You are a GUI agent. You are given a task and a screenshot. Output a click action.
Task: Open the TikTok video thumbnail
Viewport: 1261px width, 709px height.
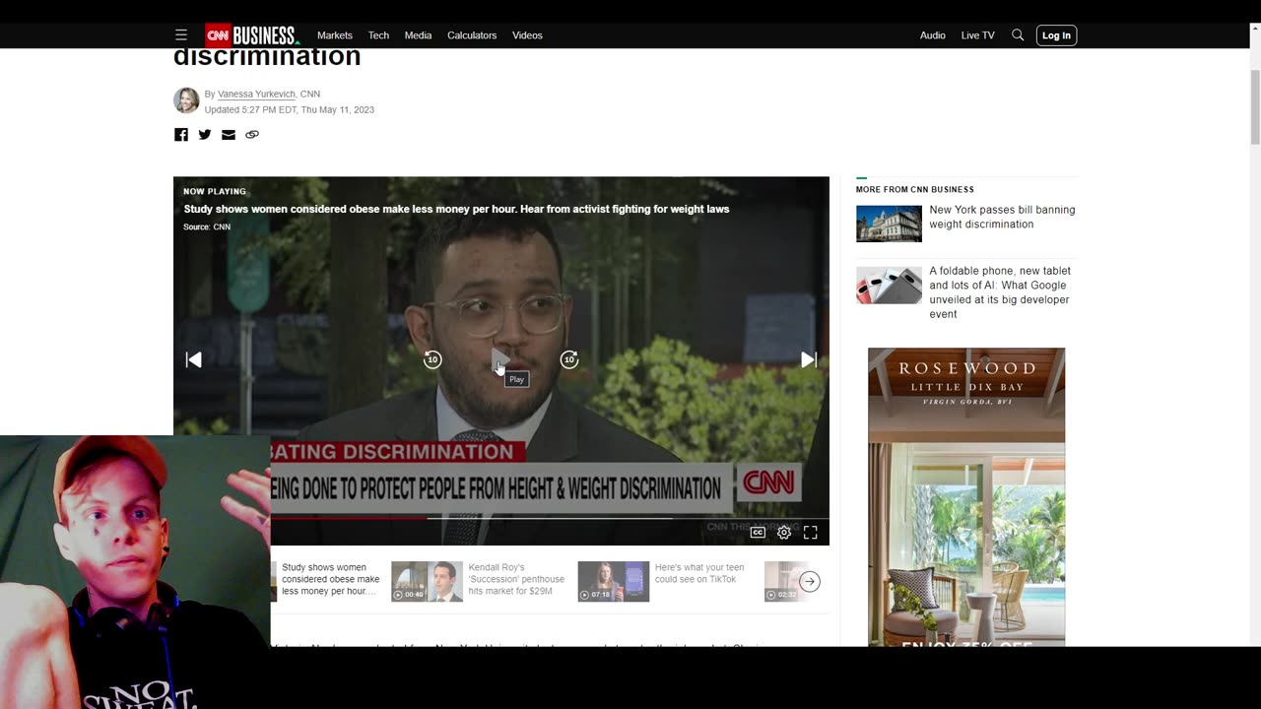click(613, 581)
